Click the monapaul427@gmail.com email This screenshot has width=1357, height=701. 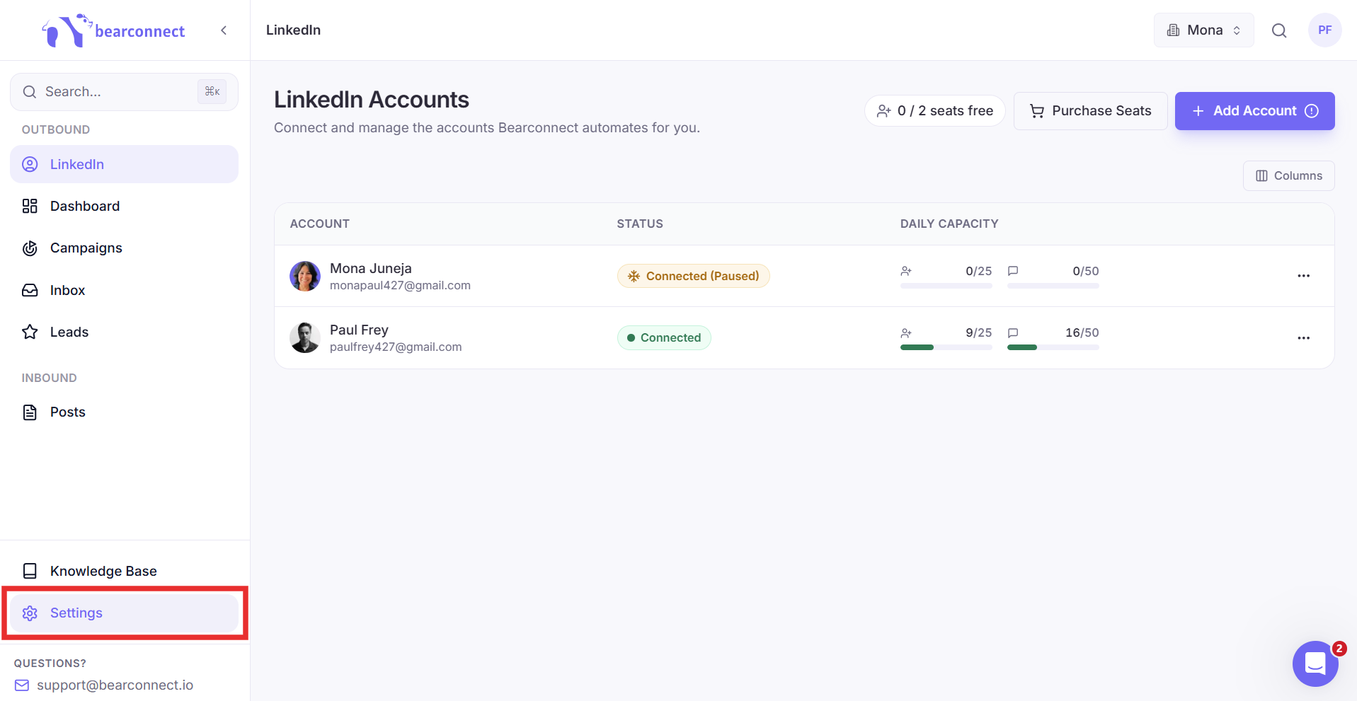coord(400,285)
